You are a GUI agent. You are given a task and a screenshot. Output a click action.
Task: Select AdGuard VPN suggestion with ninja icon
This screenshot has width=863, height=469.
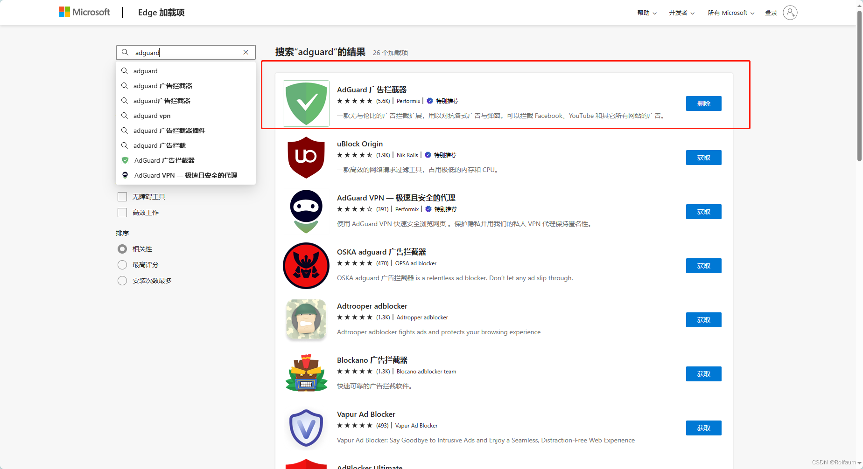coord(186,175)
